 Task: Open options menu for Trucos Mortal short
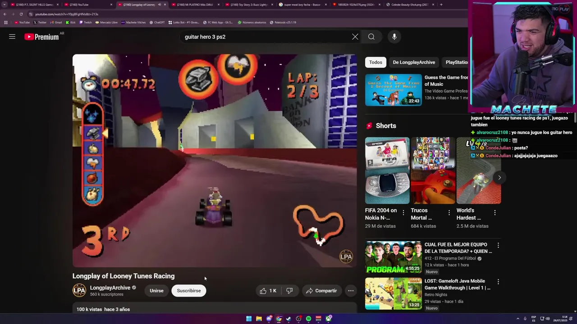[449, 212]
